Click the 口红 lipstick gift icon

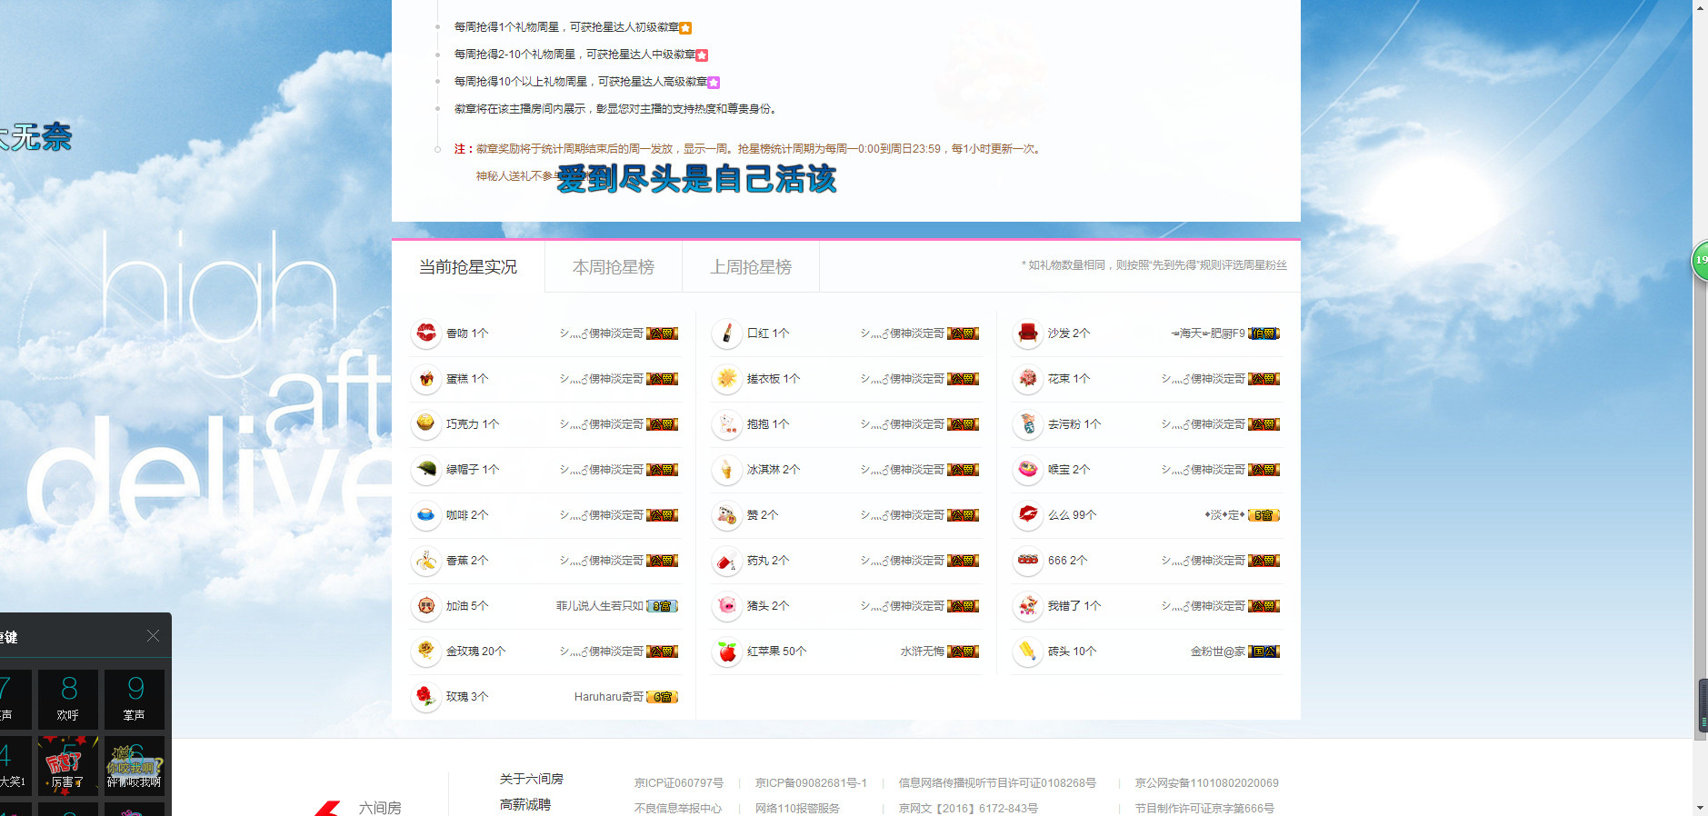point(726,333)
